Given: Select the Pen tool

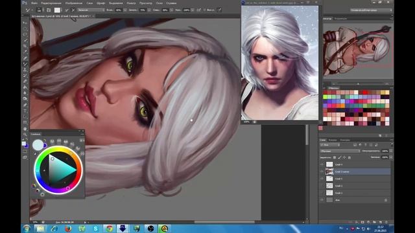Looking at the screenshot, I should (25, 105).
